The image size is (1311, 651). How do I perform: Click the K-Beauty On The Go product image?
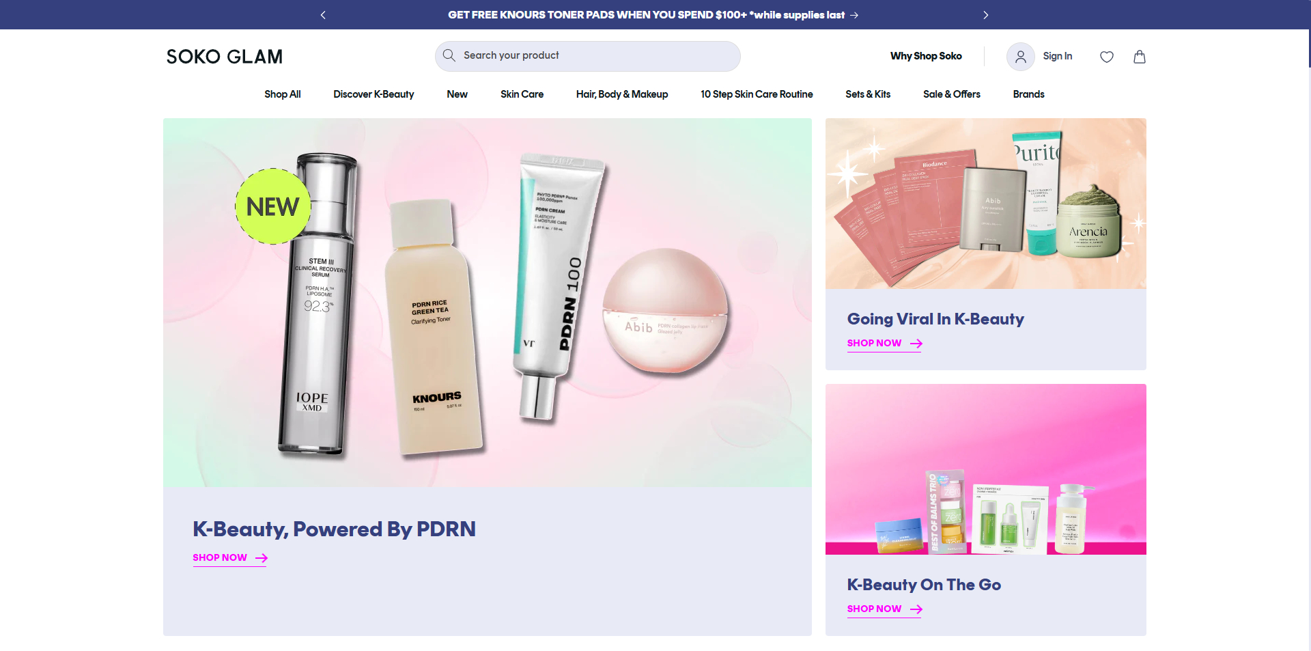(x=985, y=469)
